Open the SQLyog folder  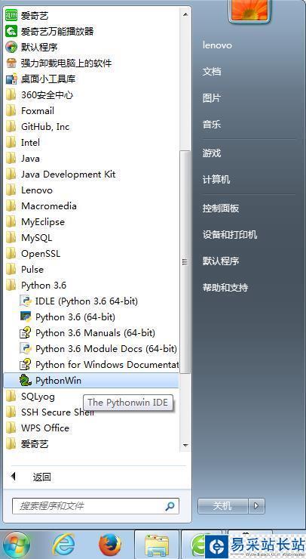click(x=31, y=397)
